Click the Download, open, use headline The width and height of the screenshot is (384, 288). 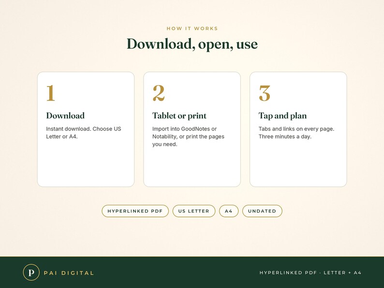pyautogui.click(x=192, y=44)
